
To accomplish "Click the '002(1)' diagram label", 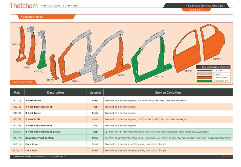I will tap(76, 81).
